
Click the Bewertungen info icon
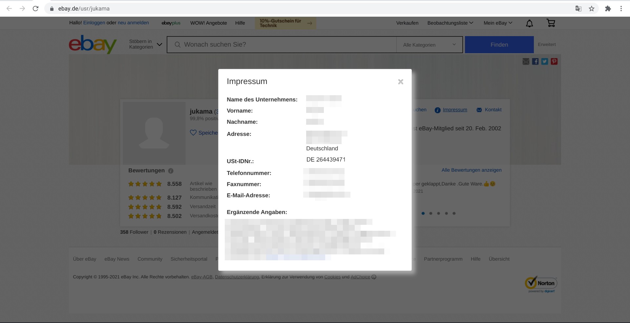click(171, 171)
